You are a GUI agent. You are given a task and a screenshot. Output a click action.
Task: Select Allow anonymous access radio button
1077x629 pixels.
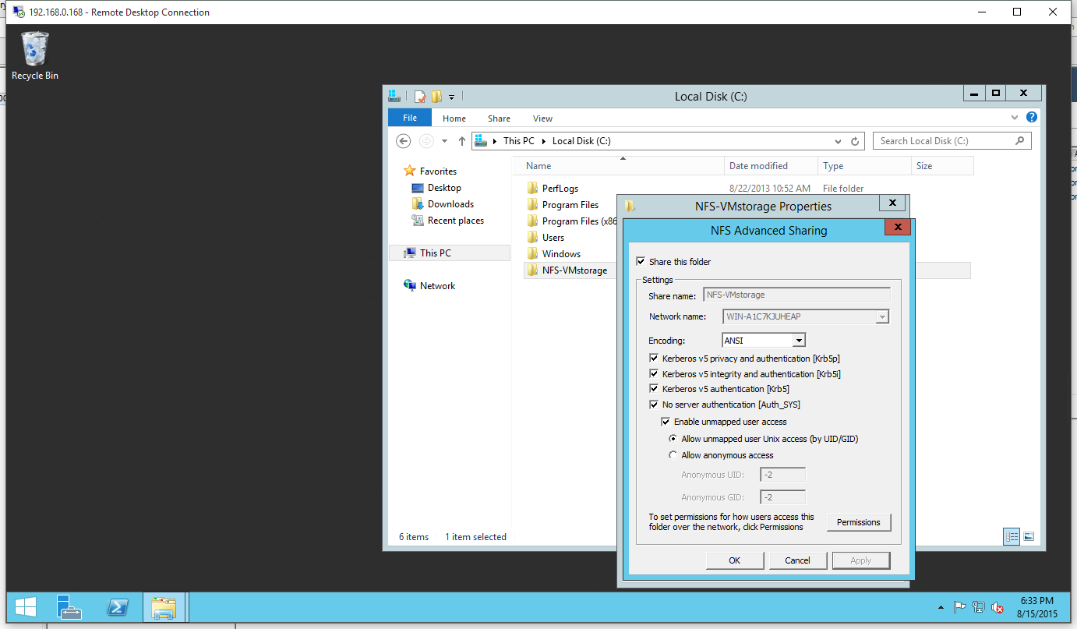point(673,455)
